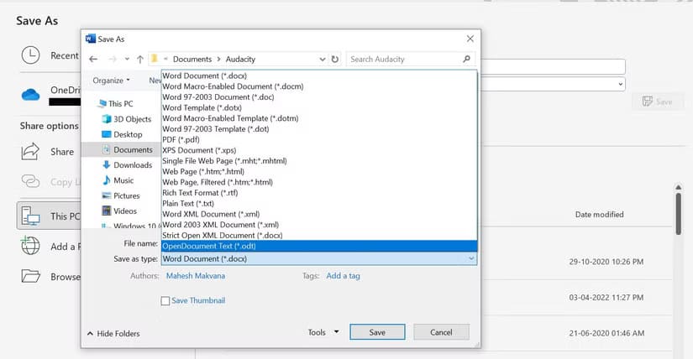The height and width of the screenshot is (359, 693).
Task: Choose Word 97-2003 Template (*.dot)
Action: (x=319, y=129)
